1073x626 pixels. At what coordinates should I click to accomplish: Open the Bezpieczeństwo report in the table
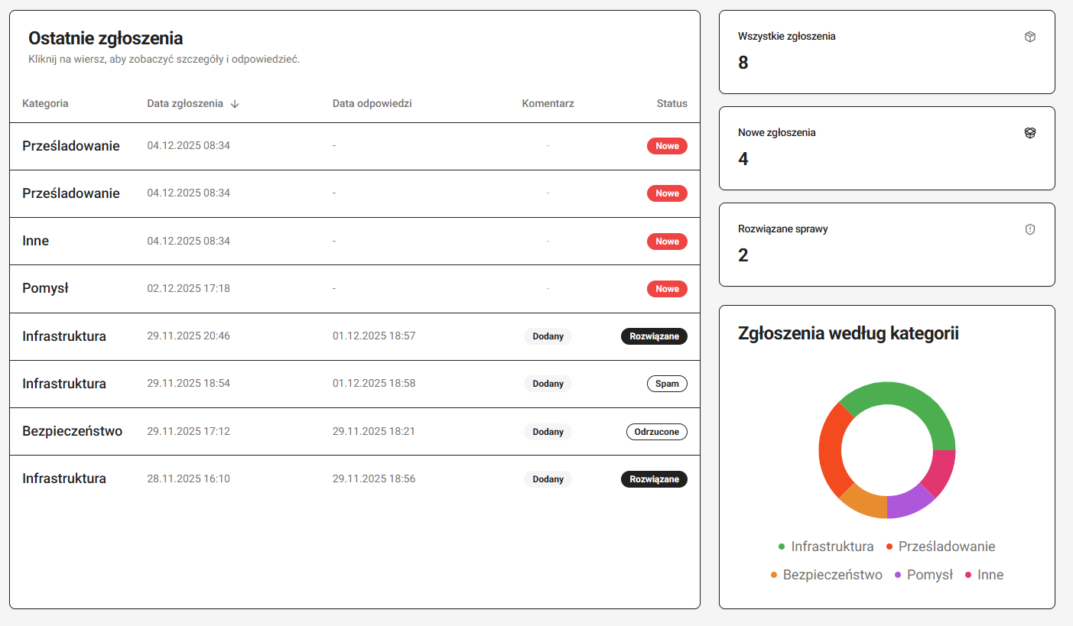[x=355, y=432]
